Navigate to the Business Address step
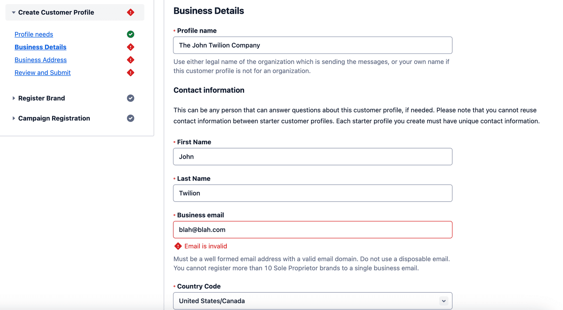 [x=40, y=60]
